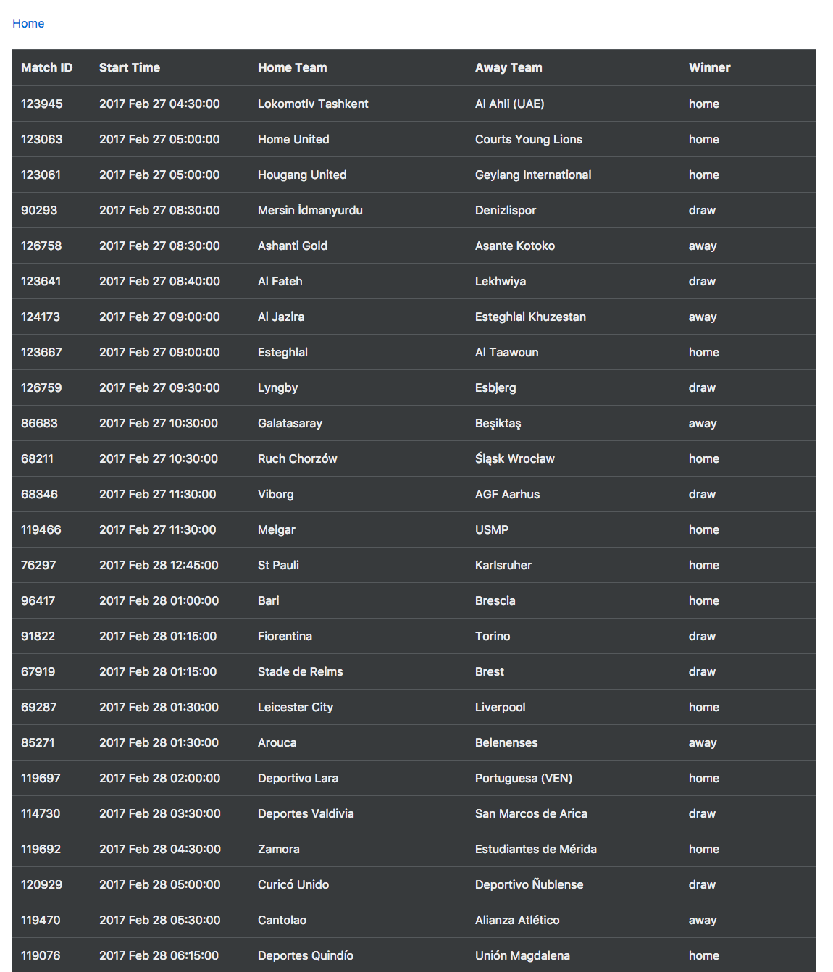Click the Winner column header
Screen dimensions: 833x972
pyautogui.click(x=709, y=67)
